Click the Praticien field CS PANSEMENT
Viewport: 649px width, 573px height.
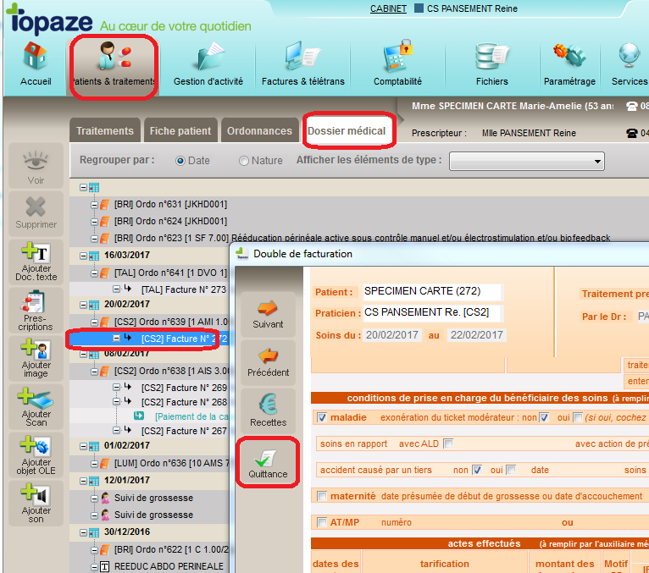(432, 312)
